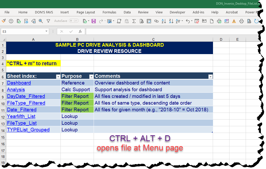Viewport: 266px width, 169px height.
Task: Follow the Dashboard hyperlink
Action: (x=19, y=83)
